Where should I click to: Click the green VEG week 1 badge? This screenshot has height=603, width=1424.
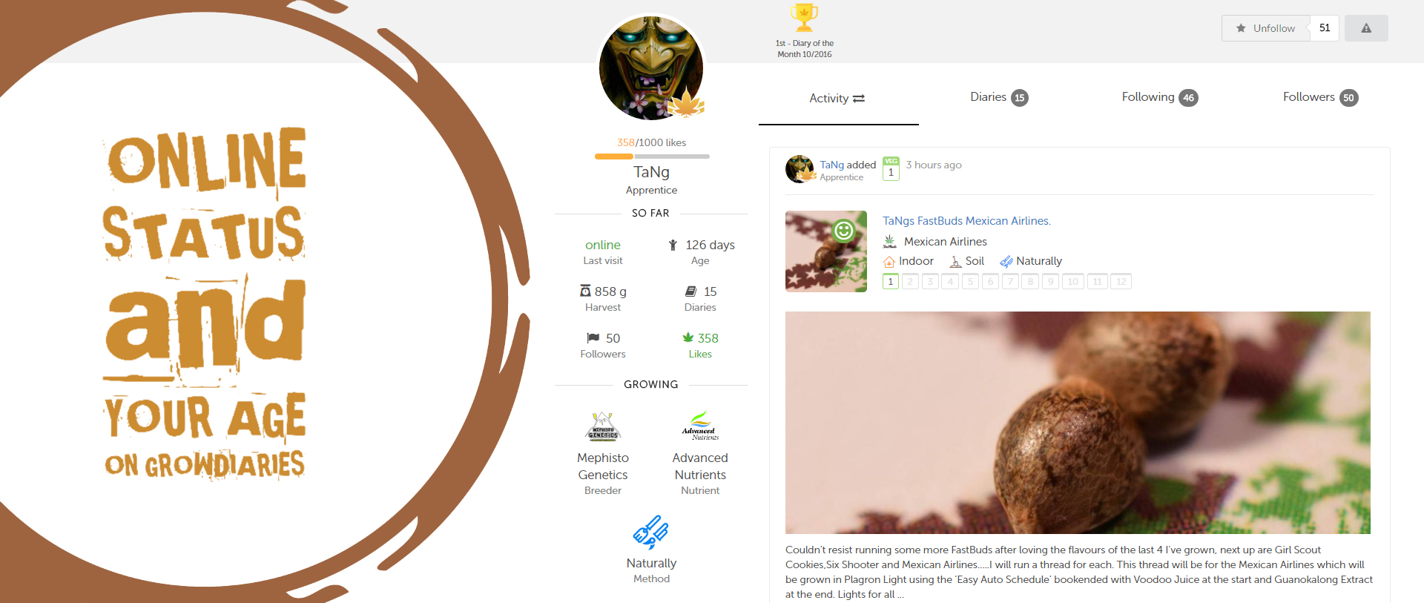(x=891, y=169)
